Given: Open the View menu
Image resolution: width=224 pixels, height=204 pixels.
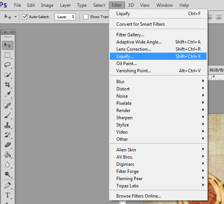Looking at the screenshot, I should tap(145, 5).
